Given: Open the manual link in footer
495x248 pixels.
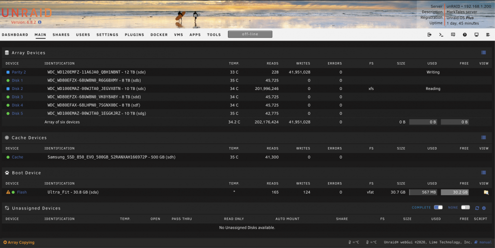Looking at the screenshot, I should tap(486, 242).
